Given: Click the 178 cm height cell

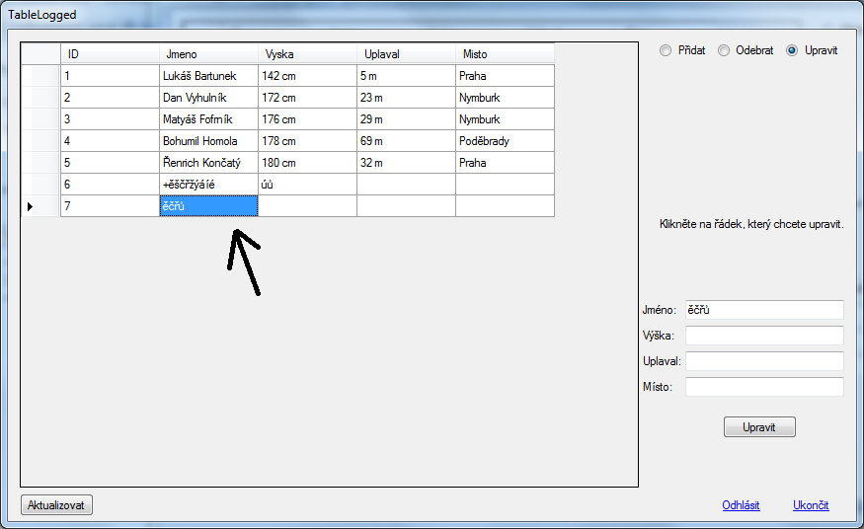Looking at the screenshot, I should (x=307, y=141).
